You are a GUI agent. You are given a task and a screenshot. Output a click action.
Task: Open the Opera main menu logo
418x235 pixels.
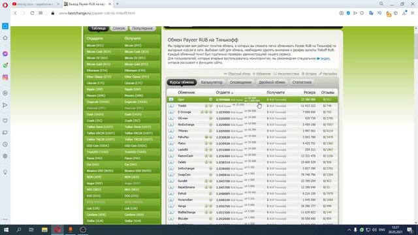(5, 5)
